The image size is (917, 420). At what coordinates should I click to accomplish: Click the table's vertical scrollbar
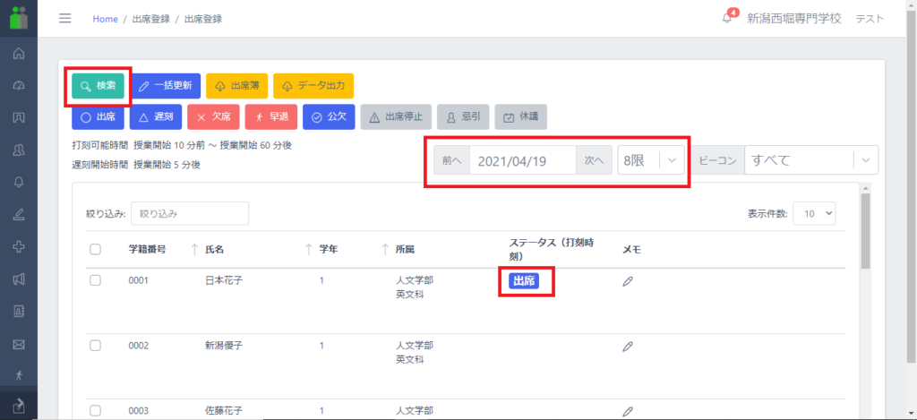coord(866,231)
